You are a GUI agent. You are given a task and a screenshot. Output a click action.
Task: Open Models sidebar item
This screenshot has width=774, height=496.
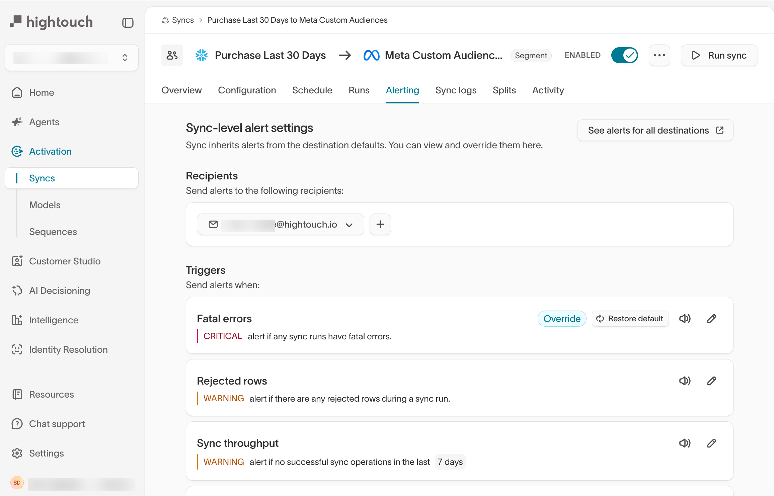coord(45,205)
